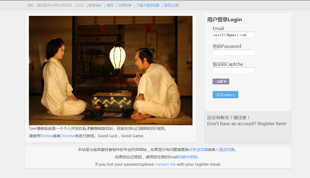This screenshot has height=178, width=310.
Task: Click the 验证码Captcha input box
Action: [234, 70]
